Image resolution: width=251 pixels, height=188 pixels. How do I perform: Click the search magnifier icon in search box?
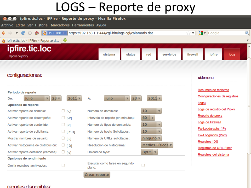(247, 33)
